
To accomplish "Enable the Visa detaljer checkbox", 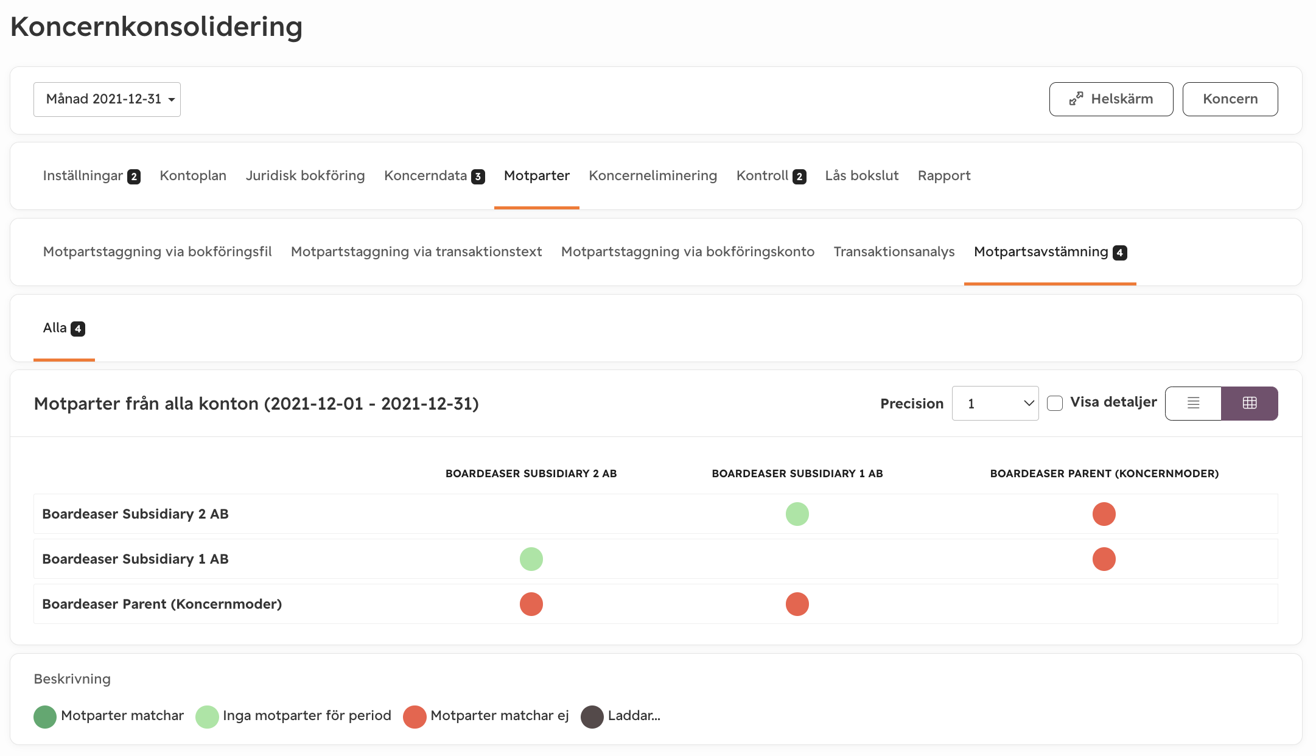I will pyautogui.click(x=1055, y=403).
